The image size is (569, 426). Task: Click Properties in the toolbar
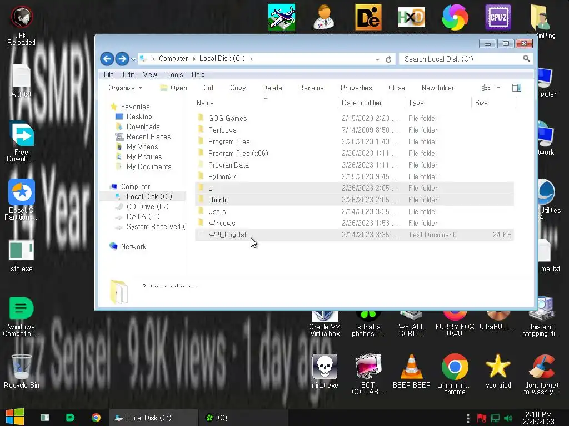356,88
